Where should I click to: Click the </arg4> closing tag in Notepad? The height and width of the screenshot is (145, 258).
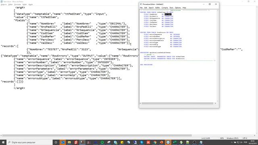[x=19, y=88]
